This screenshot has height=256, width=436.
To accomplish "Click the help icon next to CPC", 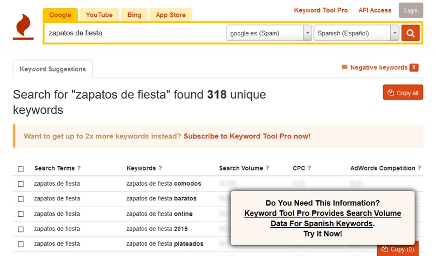I will click(x=309, y=168).
